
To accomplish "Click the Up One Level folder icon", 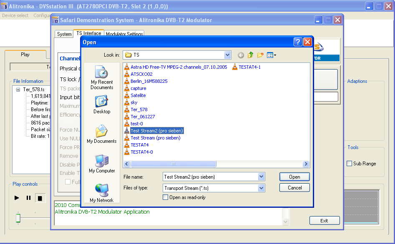I will coord(250,55).
